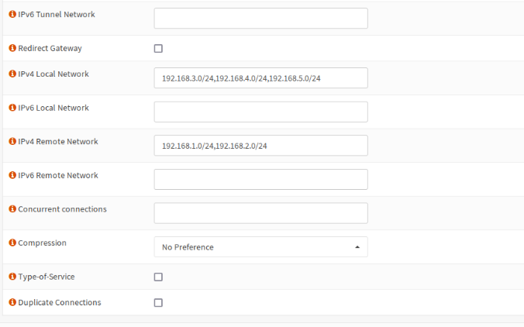Toggle the Type-of-Service checkbox
Screen dimensions: 524x327
point(158,277)
